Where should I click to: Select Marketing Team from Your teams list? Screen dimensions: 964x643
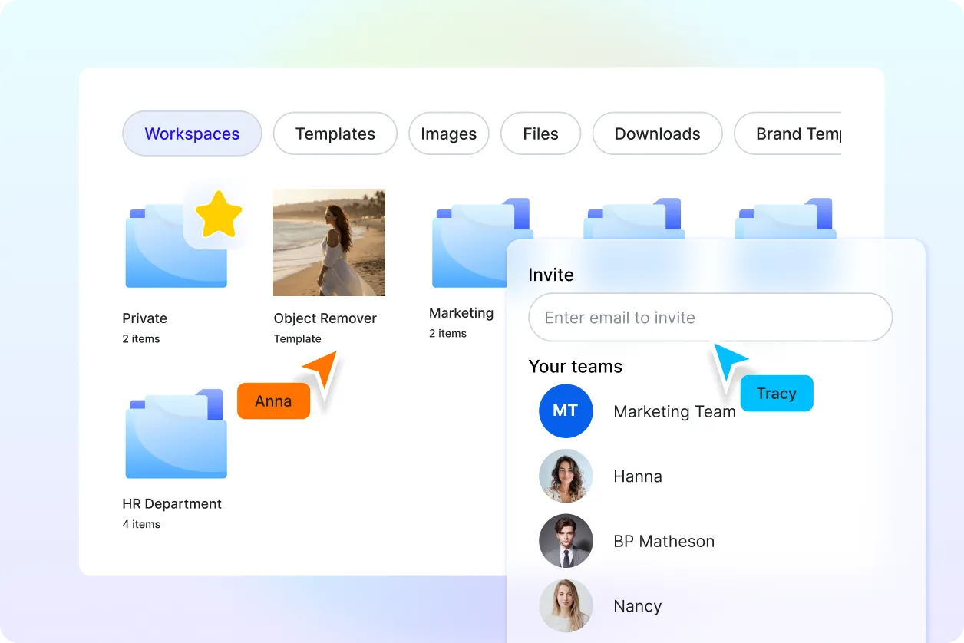(674, 411)
